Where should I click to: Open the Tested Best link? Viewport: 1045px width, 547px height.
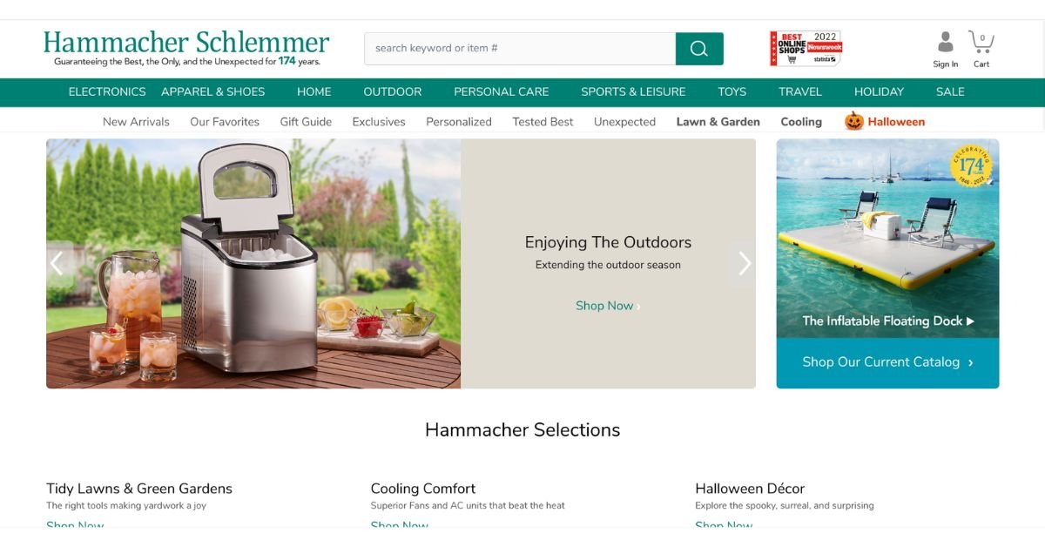point(543,122)
